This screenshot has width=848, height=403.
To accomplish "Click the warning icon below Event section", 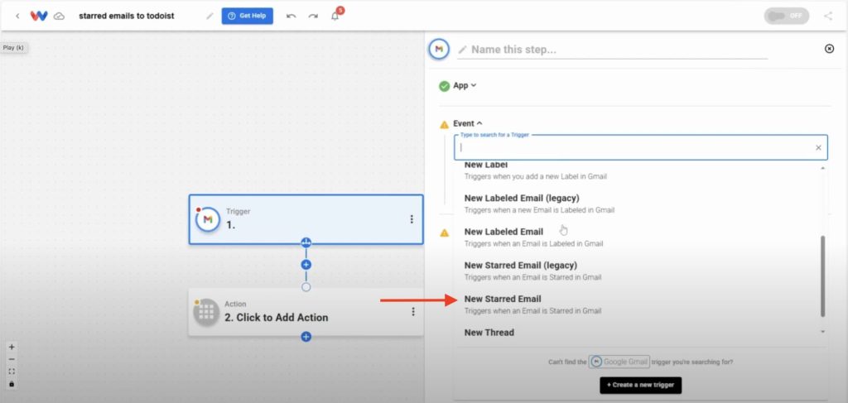I will coord(445,233).
